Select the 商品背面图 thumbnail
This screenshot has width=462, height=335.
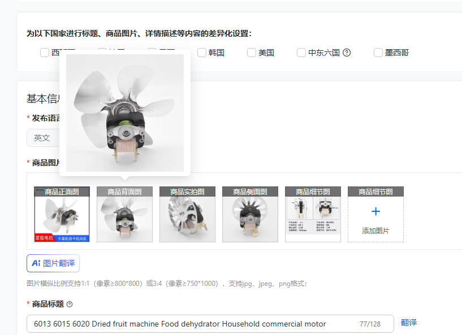click(x=124, y=214)
